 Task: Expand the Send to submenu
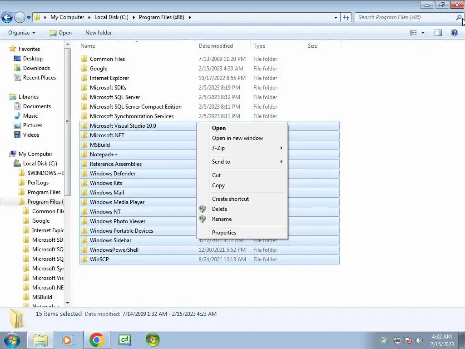(x=242, y=162)
